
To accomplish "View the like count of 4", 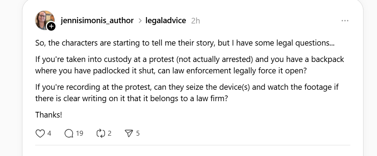I will pyautogui.click(x=49, y=133).
